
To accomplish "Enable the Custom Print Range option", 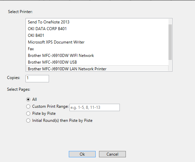I will pyautogui.click(x=28, y=106).
